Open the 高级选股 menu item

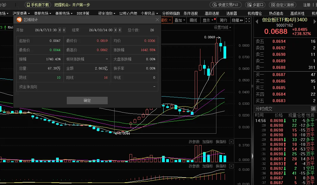[x=212, y=13]
